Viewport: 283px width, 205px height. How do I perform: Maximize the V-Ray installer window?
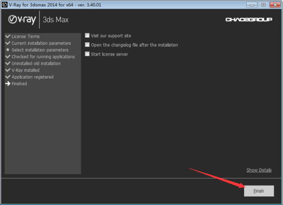click(263, 5)
